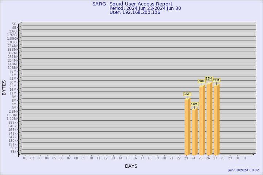Select the 5G tick on the y-axis
Image resolution: width=263 pixels, height=175 pixels.
coord(14,24)
